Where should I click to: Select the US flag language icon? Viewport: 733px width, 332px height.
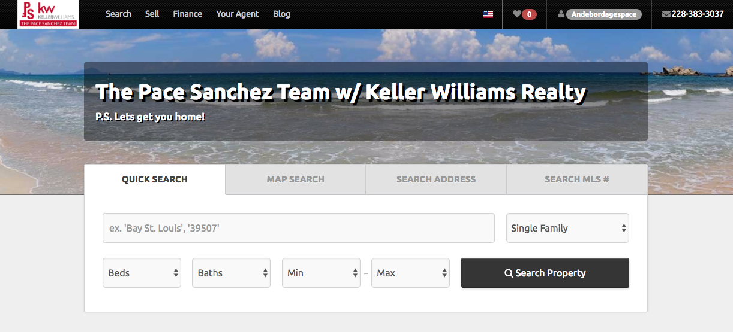coord(488,14)
